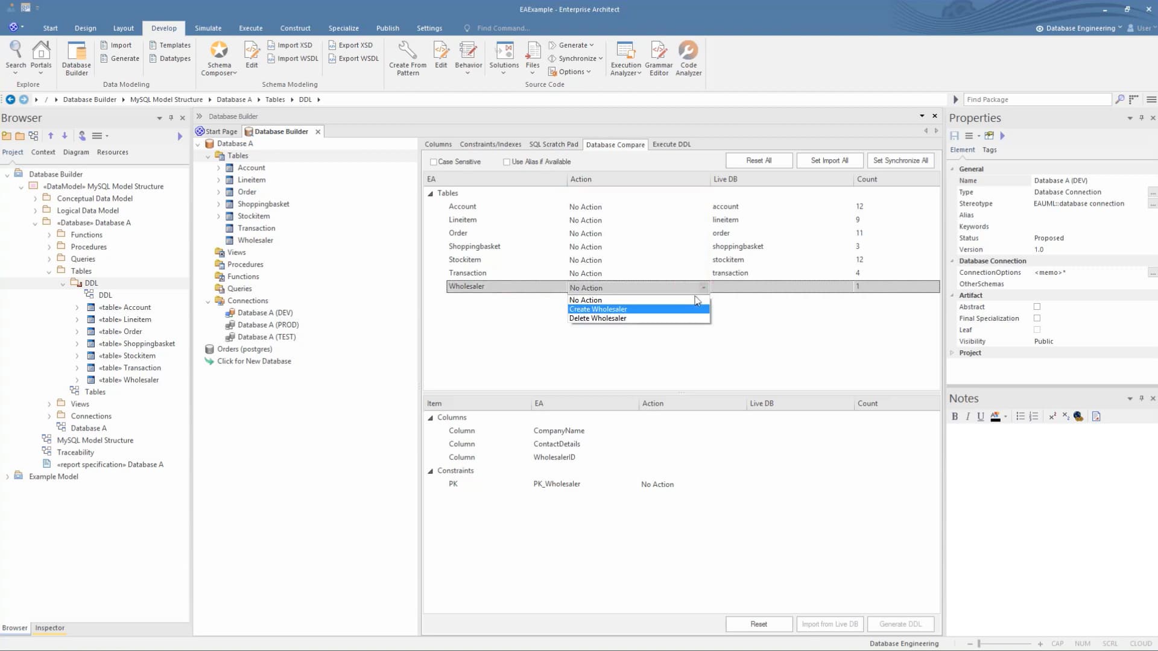The width and height of the screenshot is (1158, 651).
Task: Collapse the Columns group in details grid
Action: coord(430,418)
